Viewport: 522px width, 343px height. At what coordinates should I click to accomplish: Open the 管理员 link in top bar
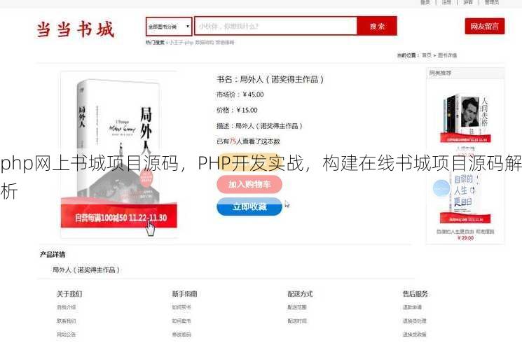(492, 2)
